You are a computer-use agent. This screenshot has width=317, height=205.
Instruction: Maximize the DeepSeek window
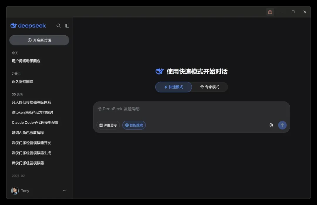tap(293, 12)
